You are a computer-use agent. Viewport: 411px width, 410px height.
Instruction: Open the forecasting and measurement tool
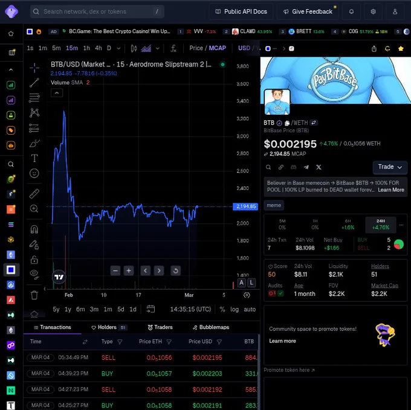tap(34, 128)
